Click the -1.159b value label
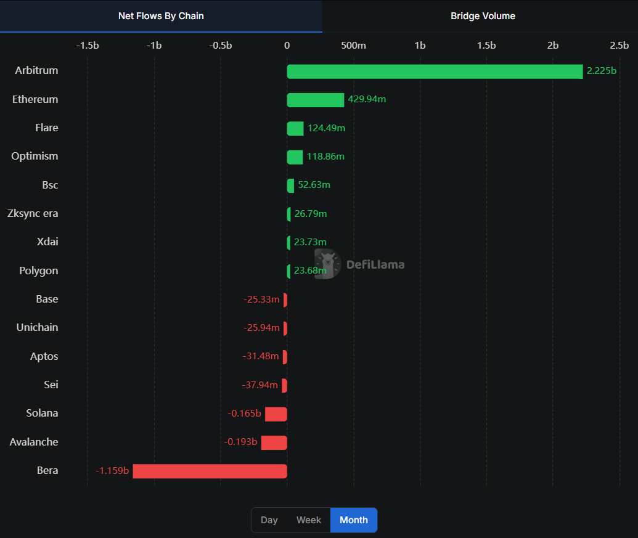The height and width of the screenshot is (538, 638). [x=112, y=471]
